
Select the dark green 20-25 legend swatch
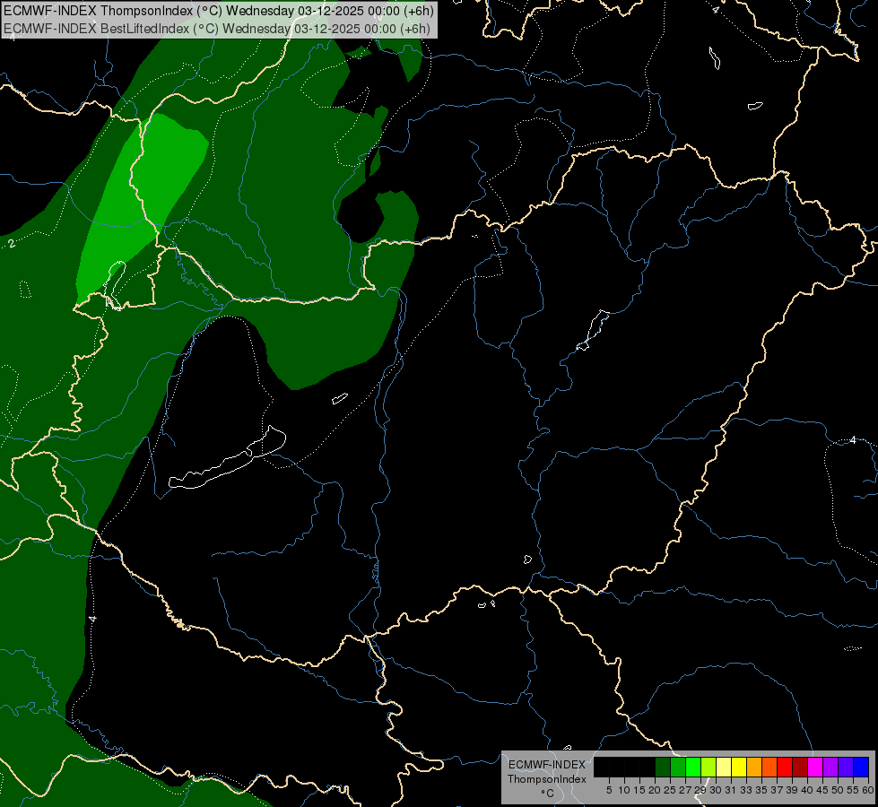pos(663,767)
